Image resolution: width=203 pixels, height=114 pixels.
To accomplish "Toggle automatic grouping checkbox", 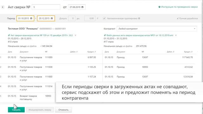I will [104, 18].
